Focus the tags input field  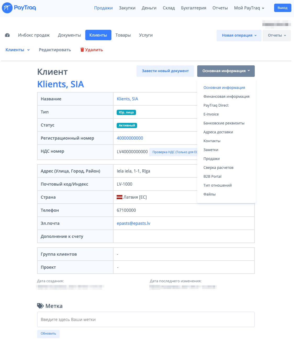point(146,319)
